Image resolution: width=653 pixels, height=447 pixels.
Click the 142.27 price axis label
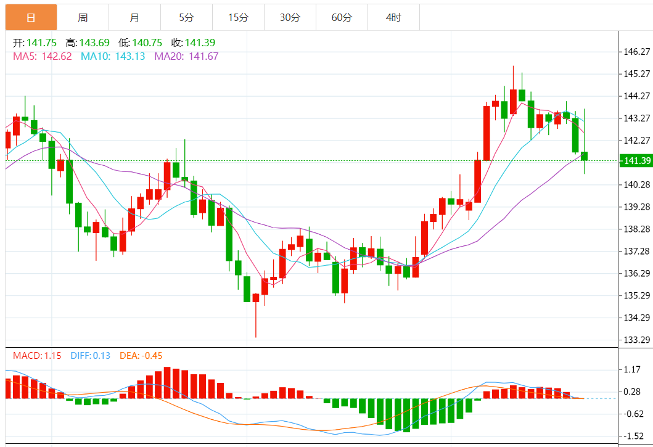[x=636, y=140]
